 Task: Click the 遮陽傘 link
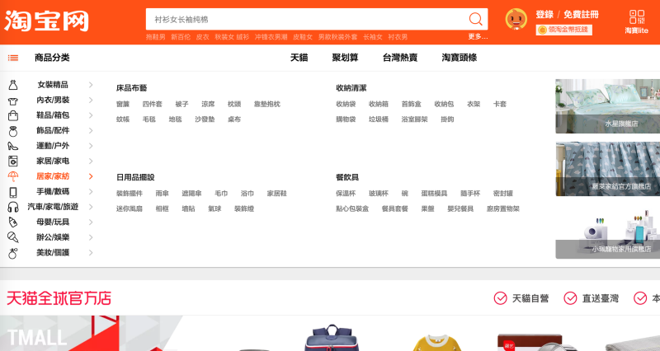pyautogui.click(x=191, y=194)
